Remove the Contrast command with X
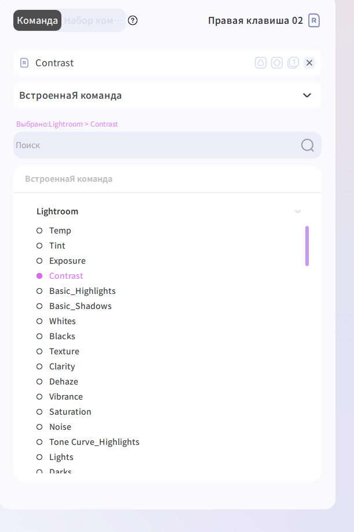 point(309,63)
